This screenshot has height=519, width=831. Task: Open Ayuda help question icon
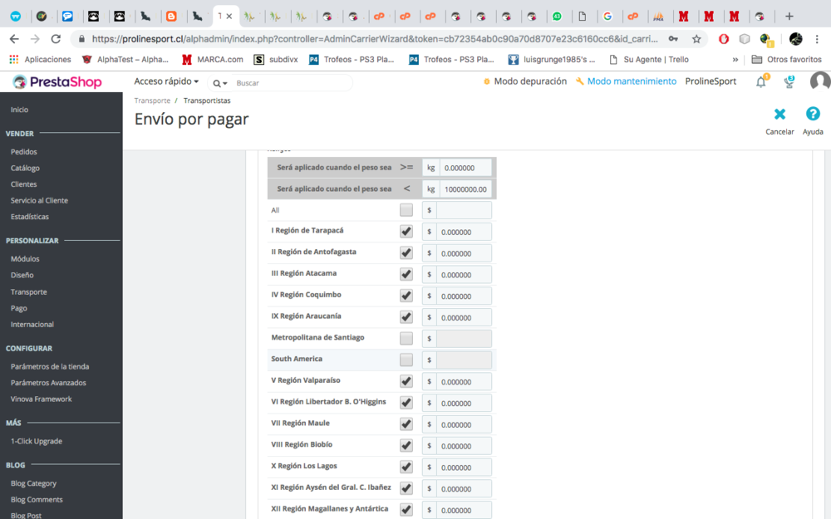click(x=813, y=114)
